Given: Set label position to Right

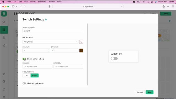Looking at the screenshot, I should point(34,75).
